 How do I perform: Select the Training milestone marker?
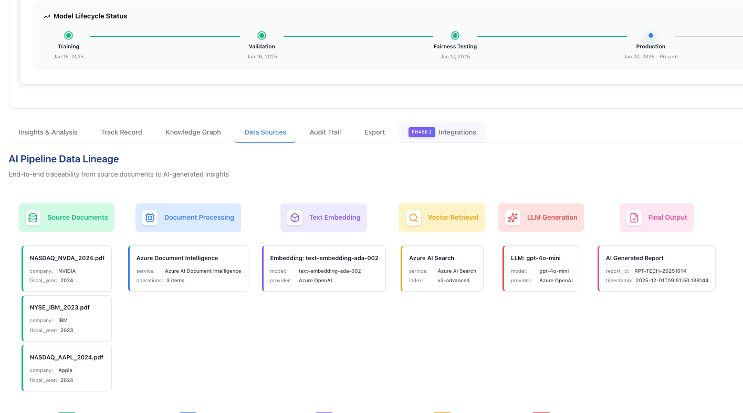(x=68, y=35)
